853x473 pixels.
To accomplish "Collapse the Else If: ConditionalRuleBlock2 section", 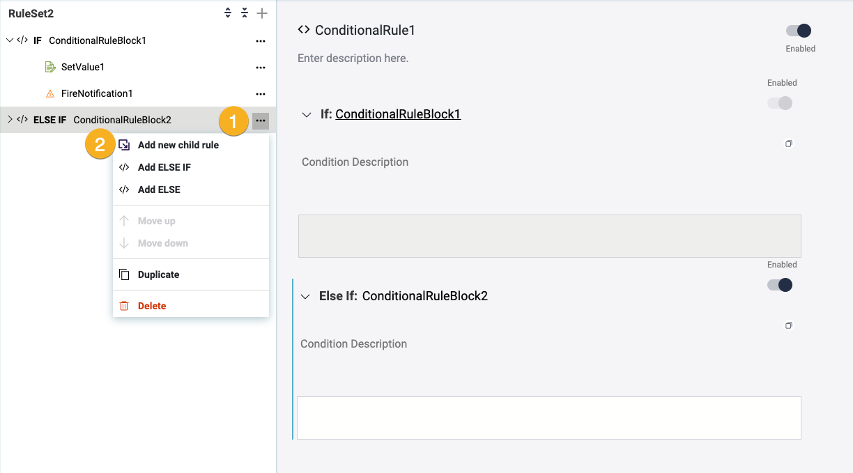I will click(305, 297).
